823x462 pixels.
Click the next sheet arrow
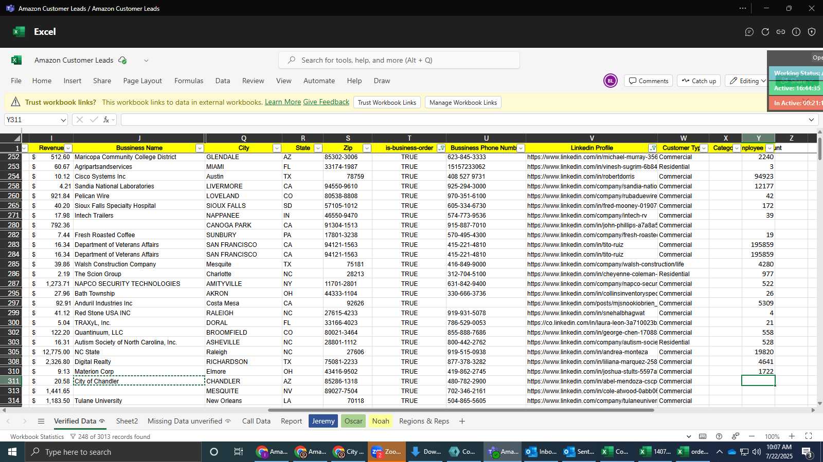point(25,421)
